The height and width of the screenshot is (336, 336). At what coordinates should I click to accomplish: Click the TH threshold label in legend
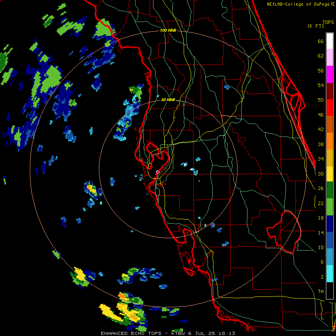[321, 292]
